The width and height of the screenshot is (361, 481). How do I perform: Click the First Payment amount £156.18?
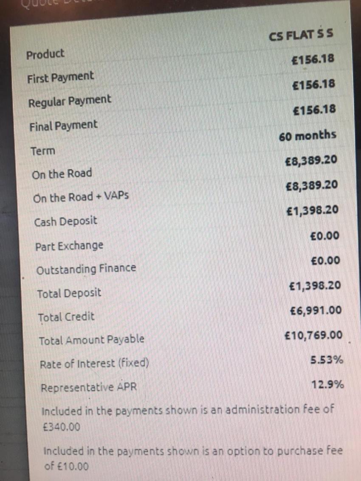[x=313, y=59]
